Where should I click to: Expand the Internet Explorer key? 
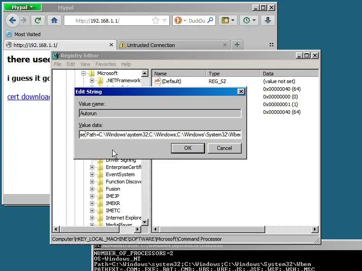point(92,218)
